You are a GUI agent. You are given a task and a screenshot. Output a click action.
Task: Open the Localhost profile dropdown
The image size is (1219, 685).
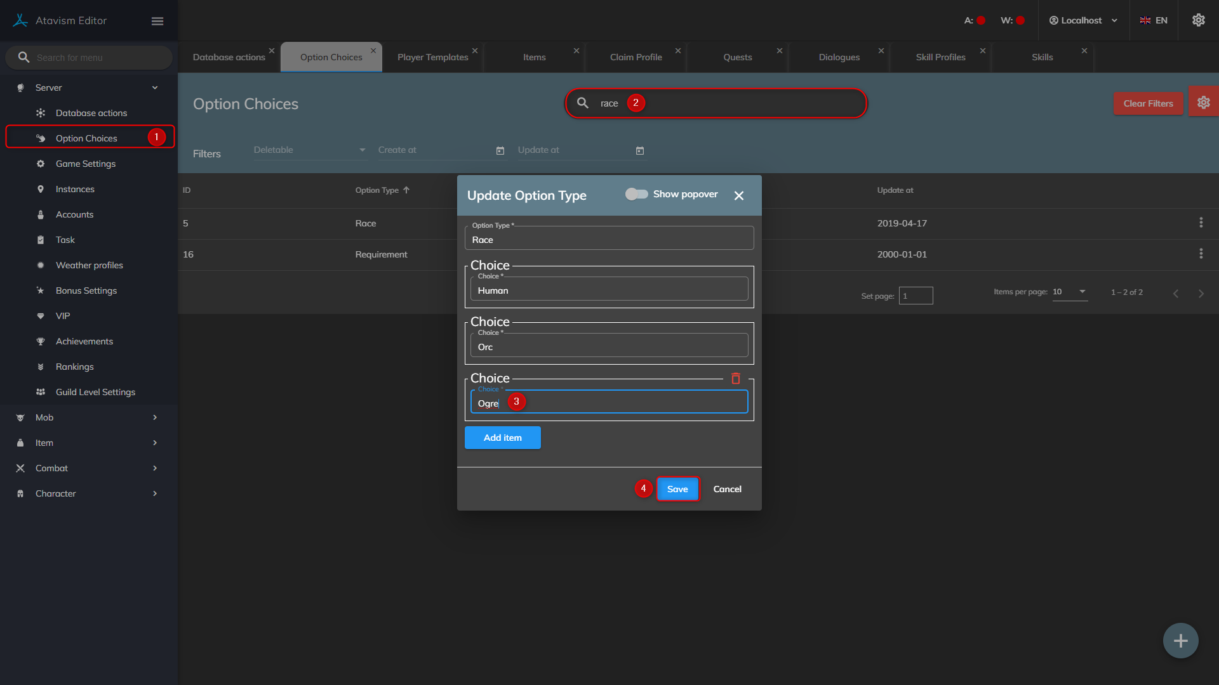coord(1083,20)
